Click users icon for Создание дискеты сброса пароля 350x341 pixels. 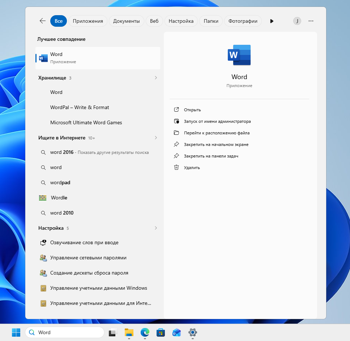click(43, 273)
